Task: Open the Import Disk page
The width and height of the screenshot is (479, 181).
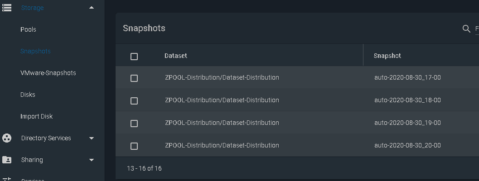Action: click(36, 116)
